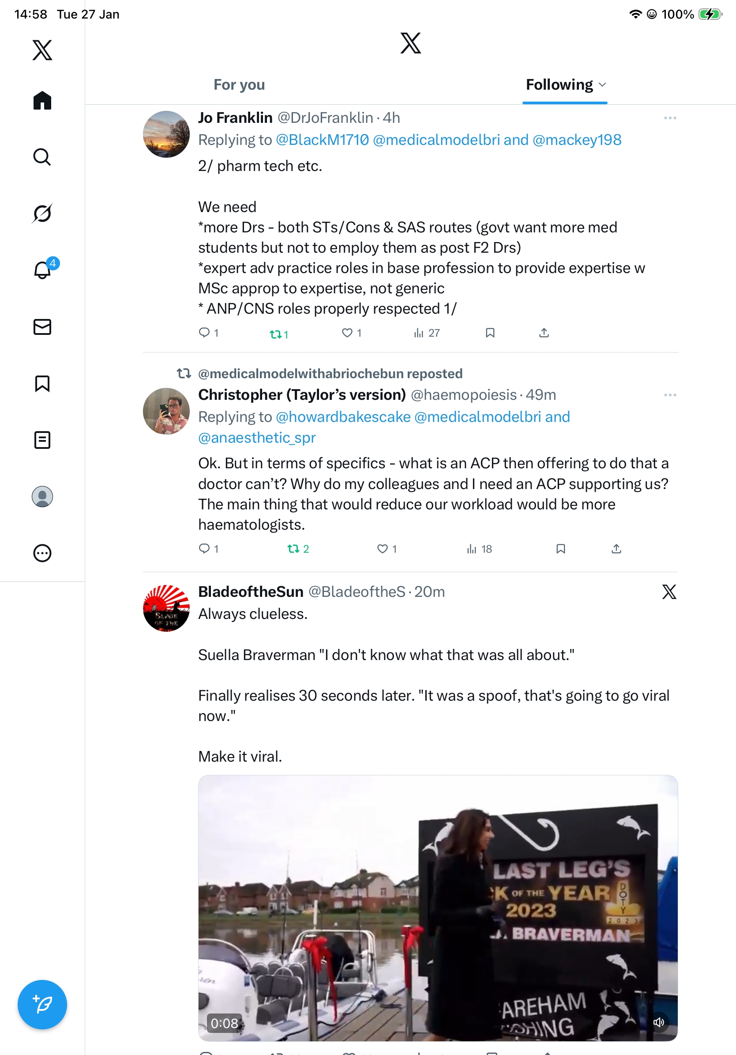The width and height of the screenshot is (736, 1055).
Task: Open more options on Jo Franklin's post
Action: coord(669,118)
